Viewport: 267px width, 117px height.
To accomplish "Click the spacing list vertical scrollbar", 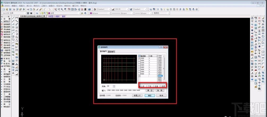I will tap(164, 68).
